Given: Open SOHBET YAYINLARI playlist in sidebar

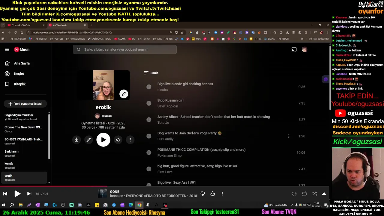Looking at the screenshot, I should coord(24,141).
